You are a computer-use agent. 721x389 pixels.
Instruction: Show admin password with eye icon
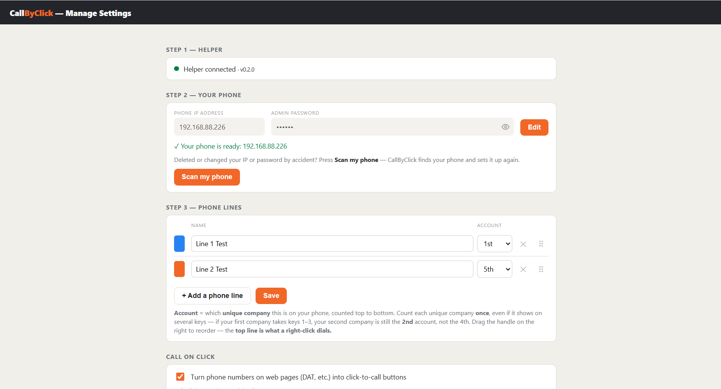[505, 127]
